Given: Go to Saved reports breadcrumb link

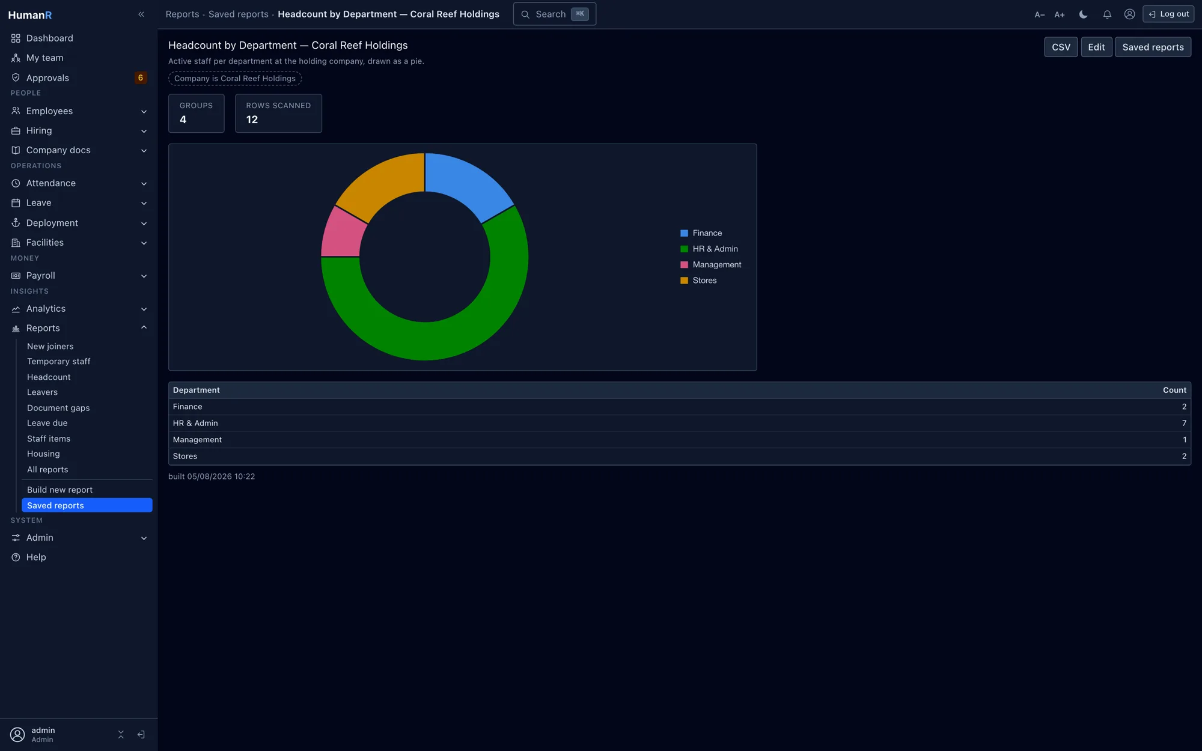Looking at the screenshot, I should tap(238, 14).
